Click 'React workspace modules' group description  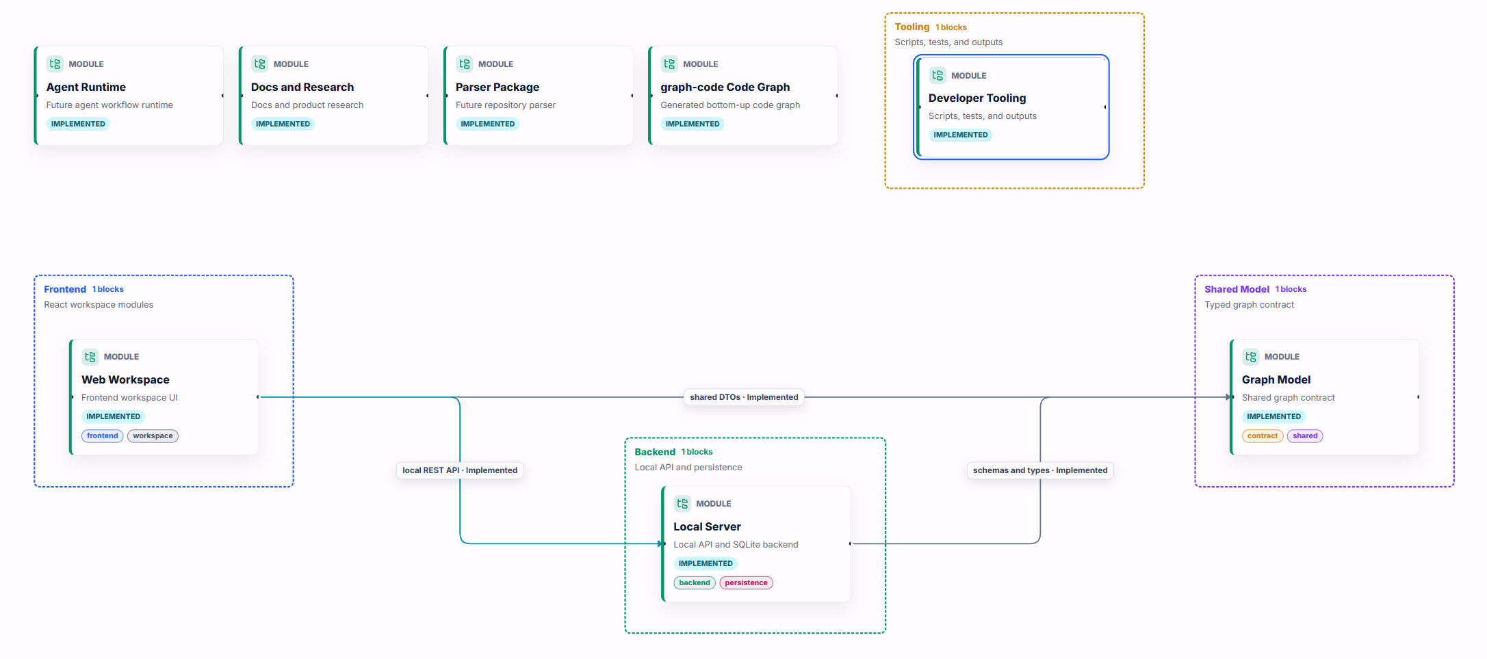[x=99, y=305]
